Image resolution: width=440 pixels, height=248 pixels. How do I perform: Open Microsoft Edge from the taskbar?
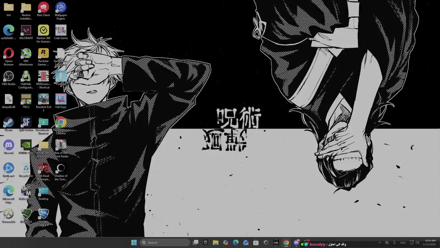click(x=236, y=242)
